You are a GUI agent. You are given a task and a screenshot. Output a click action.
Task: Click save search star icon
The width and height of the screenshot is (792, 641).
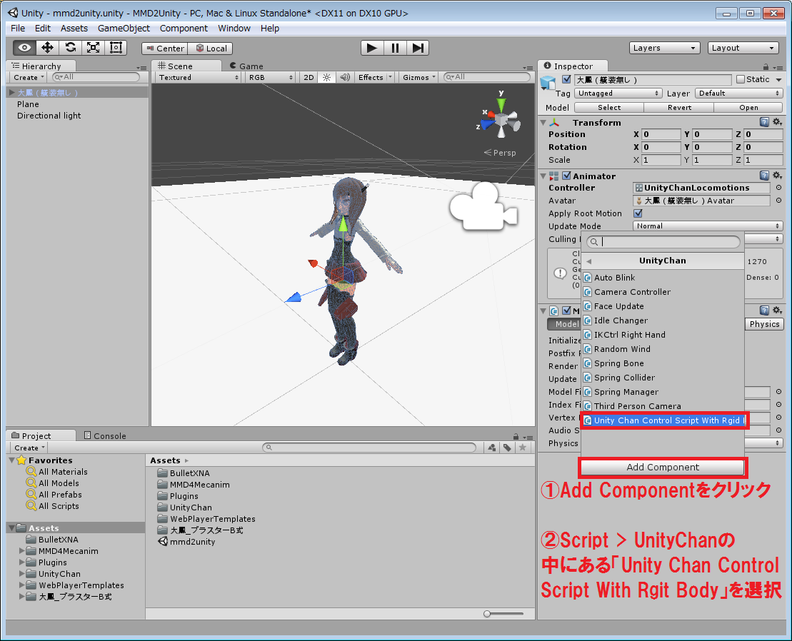point(523,448)
